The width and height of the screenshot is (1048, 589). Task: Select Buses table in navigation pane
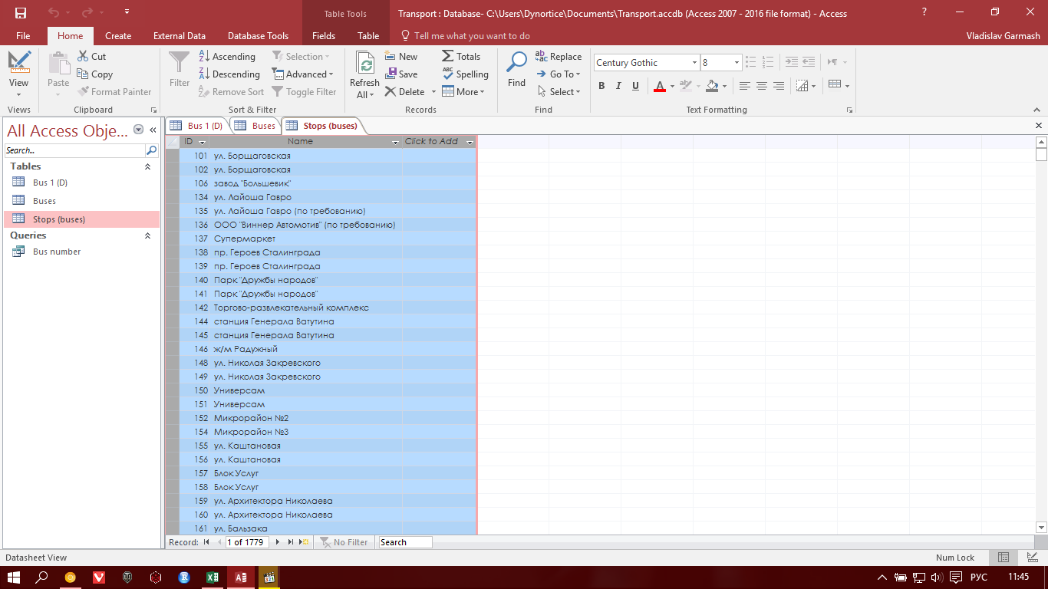pyautogui.click(x=44, y=201)
